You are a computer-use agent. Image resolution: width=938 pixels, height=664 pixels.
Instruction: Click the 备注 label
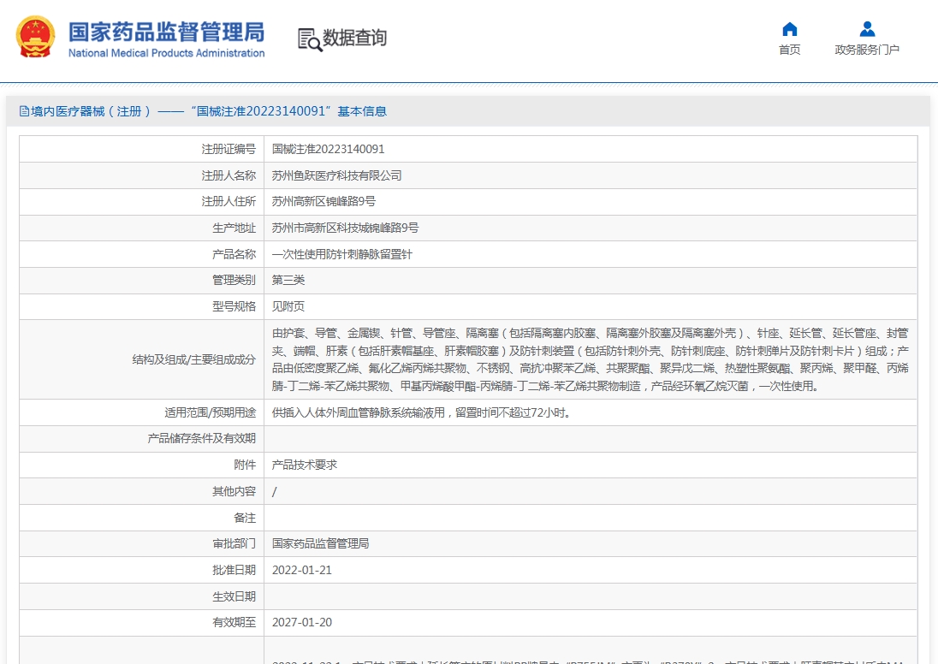pos(245,518)
